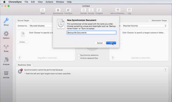Click the synchronizer document clock icon in dialog
The width and height of the screenshot is (172, 102).
61,24
